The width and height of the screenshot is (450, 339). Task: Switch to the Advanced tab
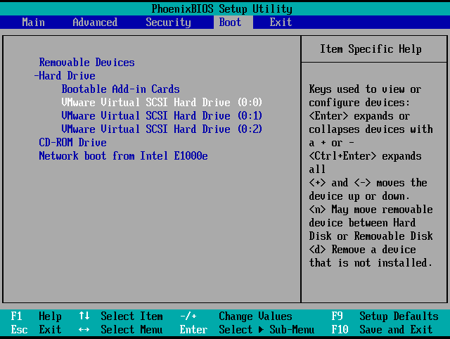coord(95,23)
